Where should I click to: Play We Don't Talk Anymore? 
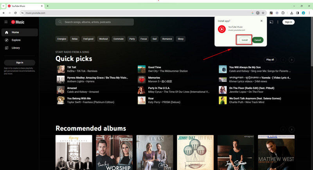255,98
